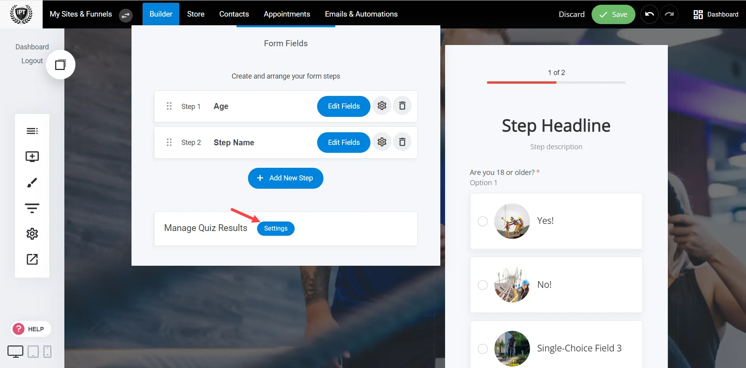Choose the Single-Choice Field 3 radio option
The image size is (746, 368).
pos(483,349)
